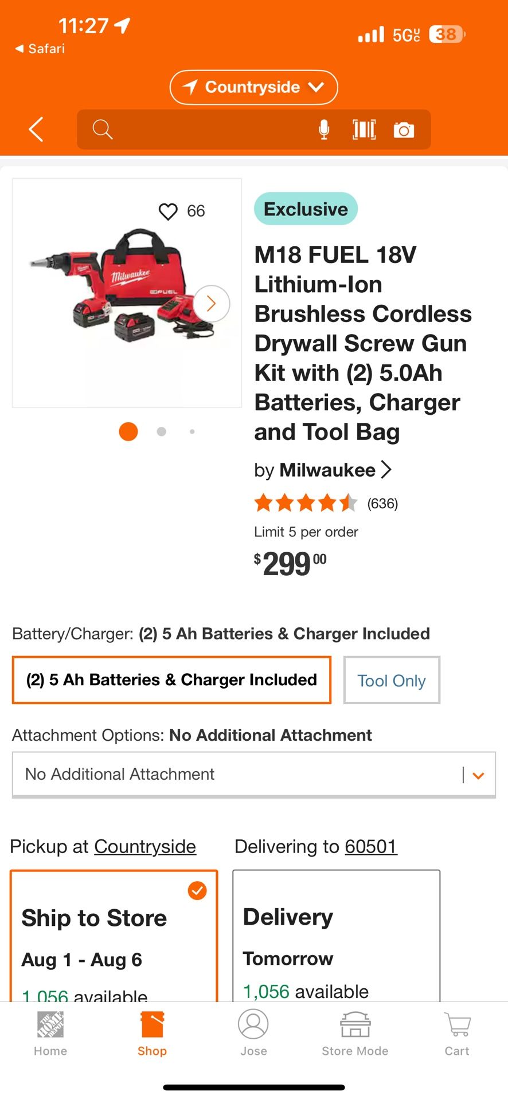Change delivery ZIP code 60501
Image resolution: width=508 pixels, height=1100 pixels.
pyautogui.click(x=371, y=846)
